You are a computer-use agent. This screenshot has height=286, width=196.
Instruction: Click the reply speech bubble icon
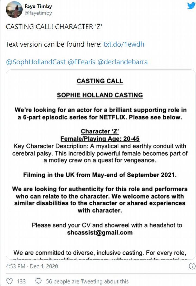click(x=39, y=281)
